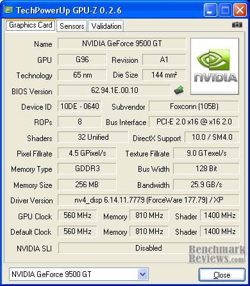Click the BIOS Version field 62.94.1E.00.10
Screen dimensions: 250x286
click(x=114, y=90)
